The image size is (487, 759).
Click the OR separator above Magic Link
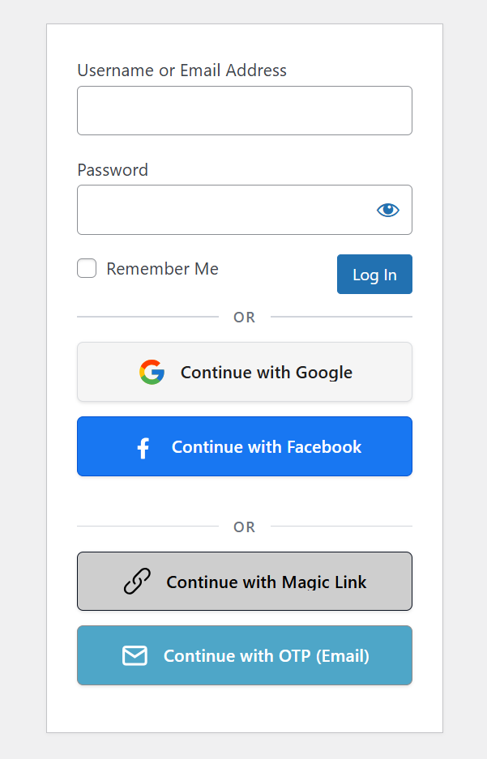coord(244,527)
